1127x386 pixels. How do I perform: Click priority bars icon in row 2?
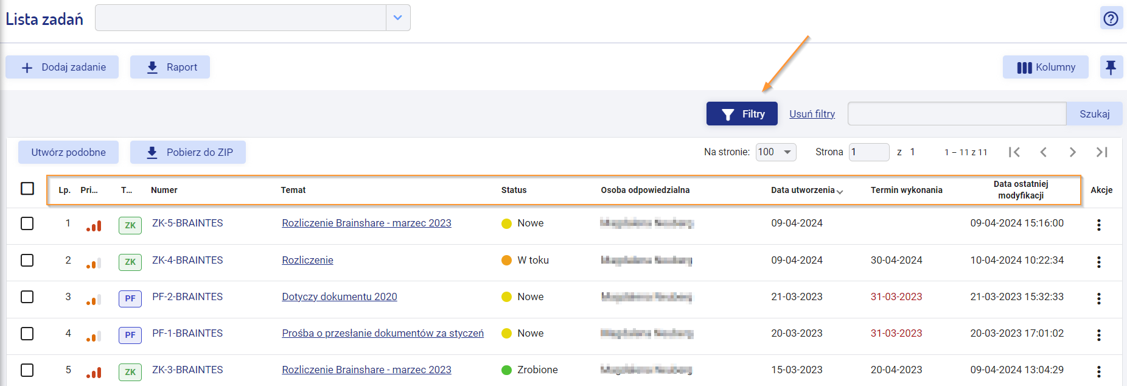click(x=94, y=263)
